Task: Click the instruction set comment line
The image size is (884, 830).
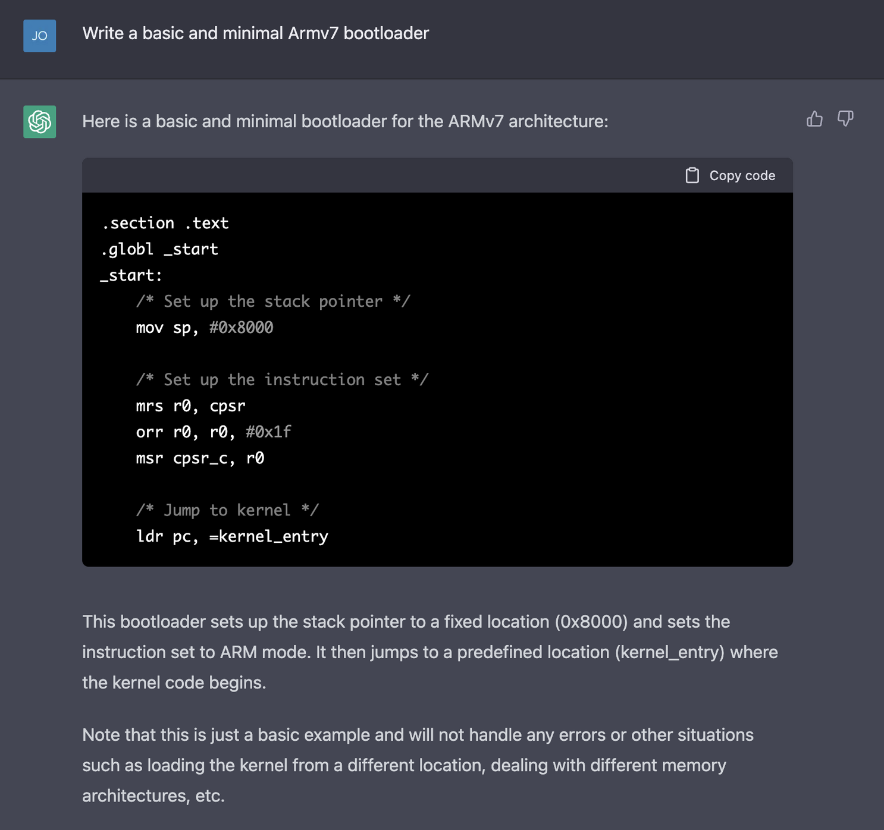Action: pos(282,380)
